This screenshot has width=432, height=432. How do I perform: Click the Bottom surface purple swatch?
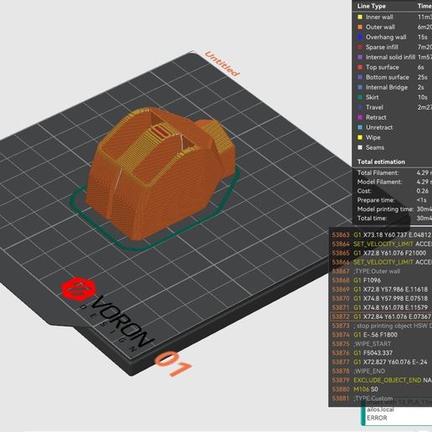360,77
